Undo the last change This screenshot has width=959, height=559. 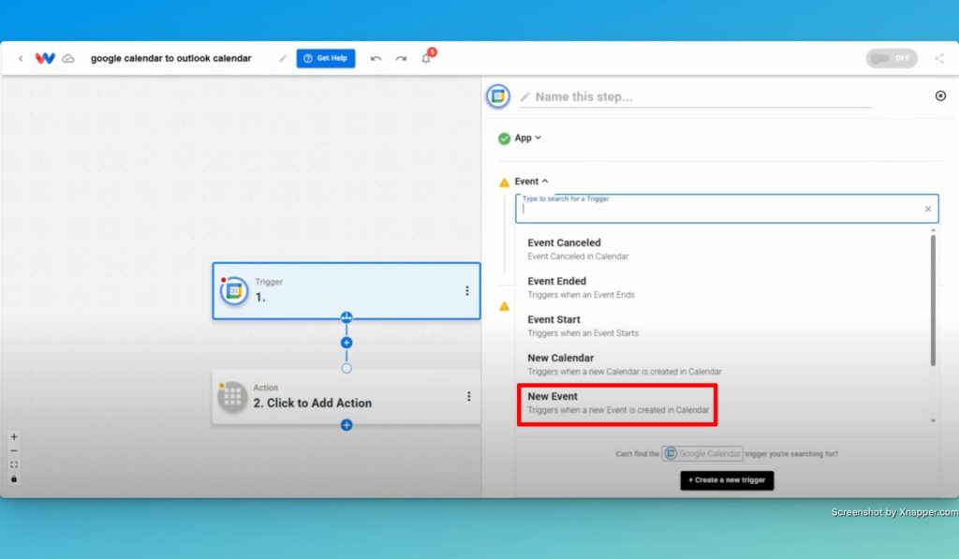coord(376,59)
